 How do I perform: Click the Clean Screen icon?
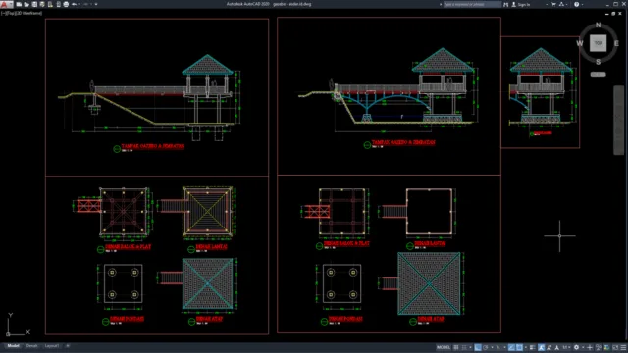tap(615, 348)
